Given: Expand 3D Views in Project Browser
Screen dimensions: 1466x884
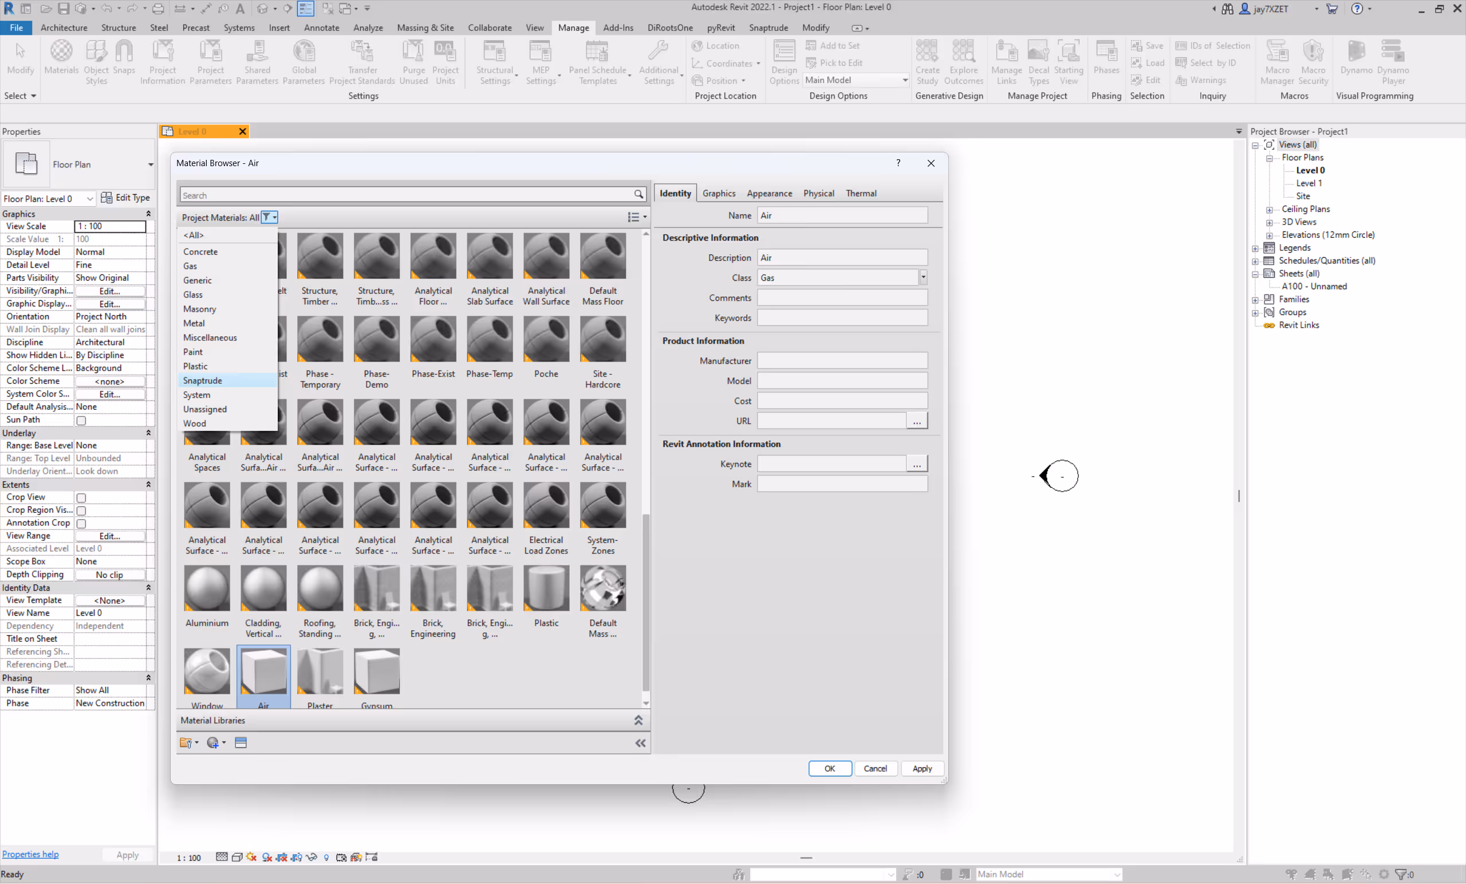Looking at the screenshot, I should (x=1269, y=223).
